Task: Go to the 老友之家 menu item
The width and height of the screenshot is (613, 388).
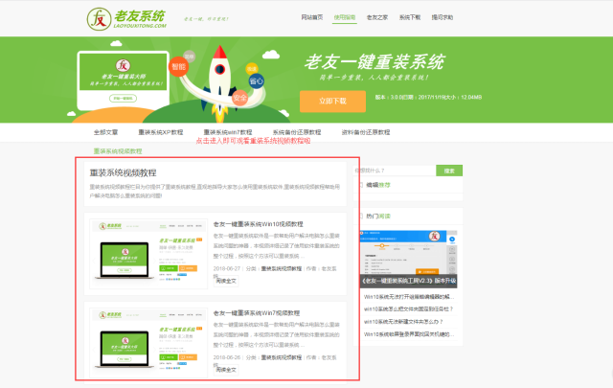Action: tap(377, 17)
